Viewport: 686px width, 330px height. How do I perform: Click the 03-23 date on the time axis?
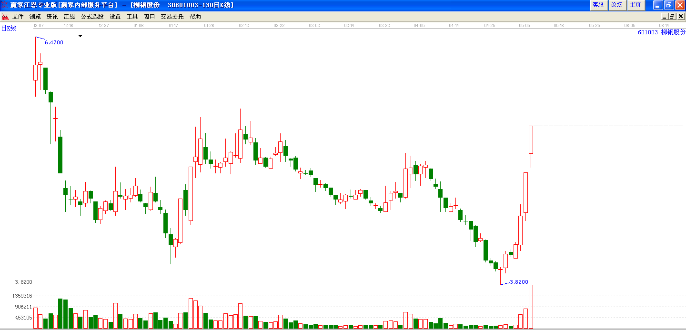[x=384, y=25]
